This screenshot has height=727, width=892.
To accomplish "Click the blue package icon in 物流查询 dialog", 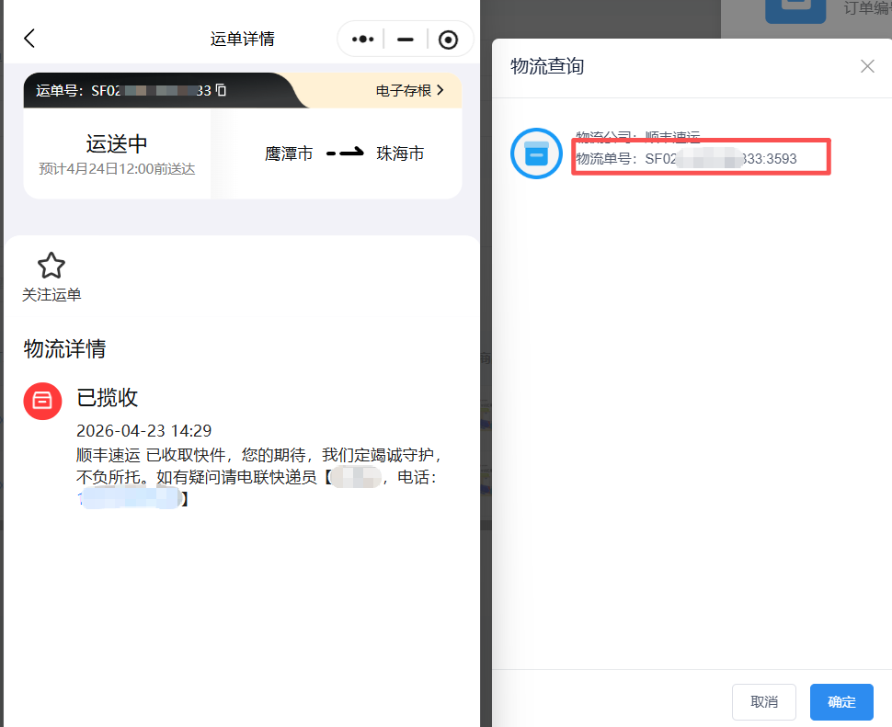I will [x=536, y=153].
